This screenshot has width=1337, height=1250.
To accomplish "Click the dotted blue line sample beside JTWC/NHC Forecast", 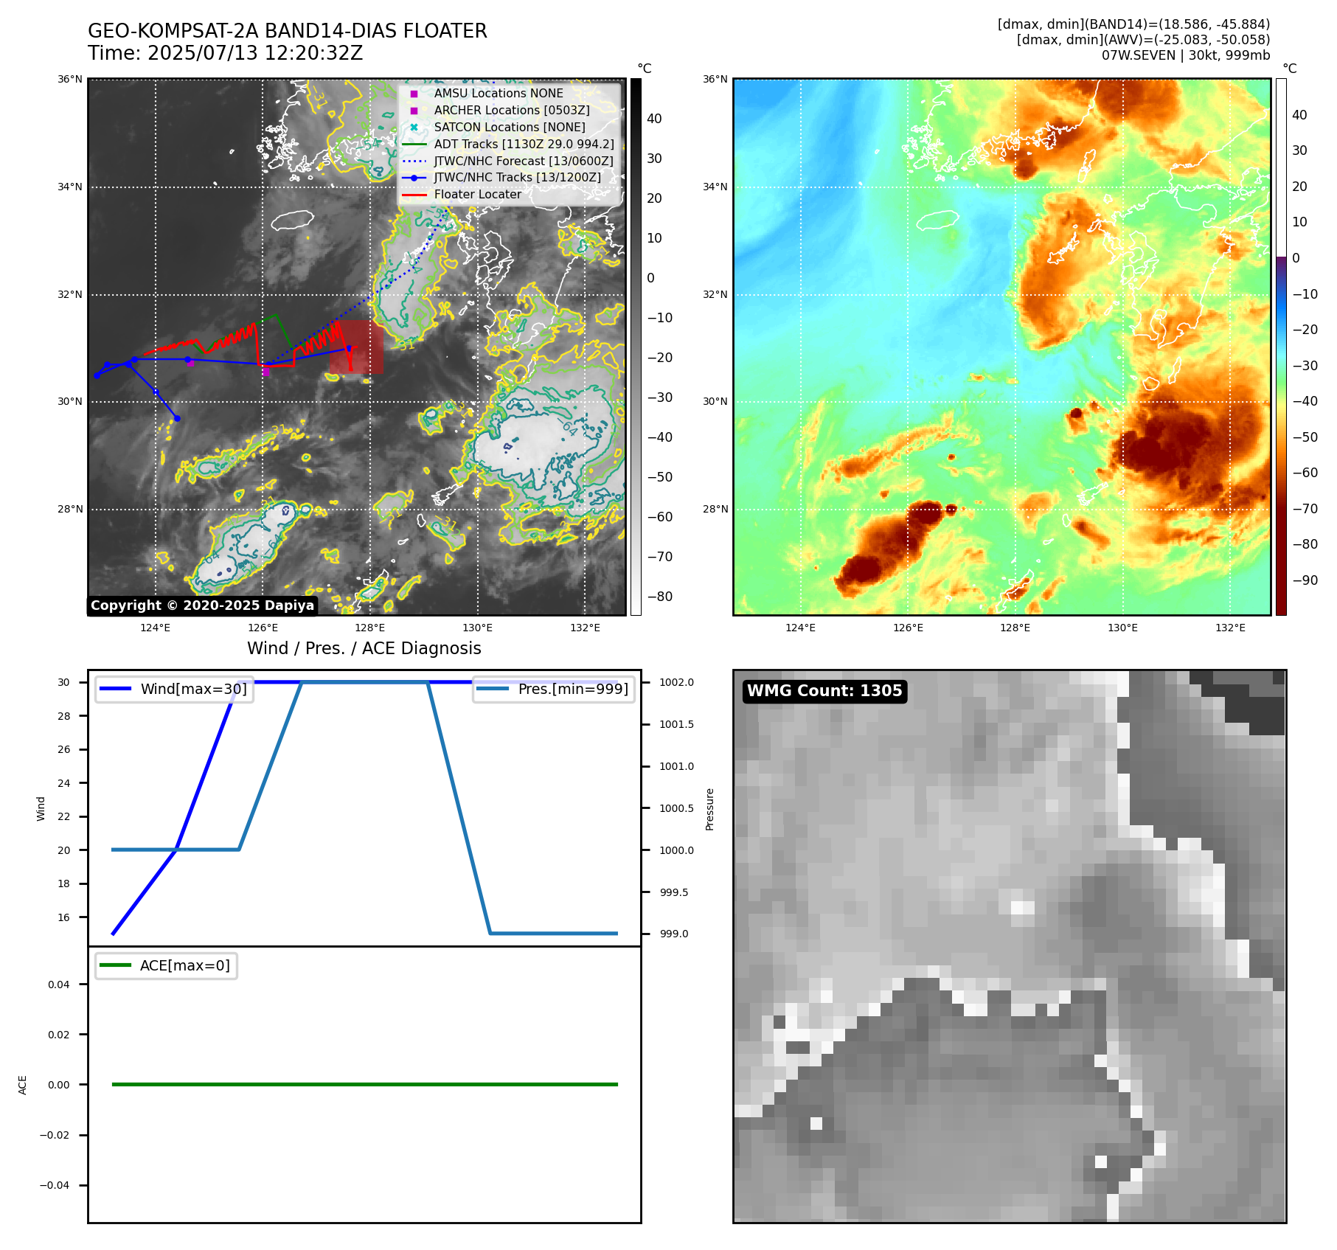I will (414, 162).
